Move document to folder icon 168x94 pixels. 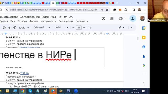click(66, 17)
